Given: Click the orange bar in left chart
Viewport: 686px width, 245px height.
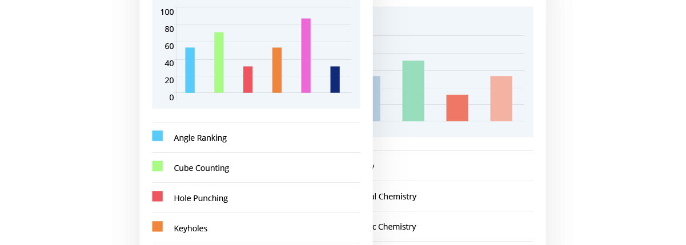Looking at the screenshot, I should [x=277, y=70].
